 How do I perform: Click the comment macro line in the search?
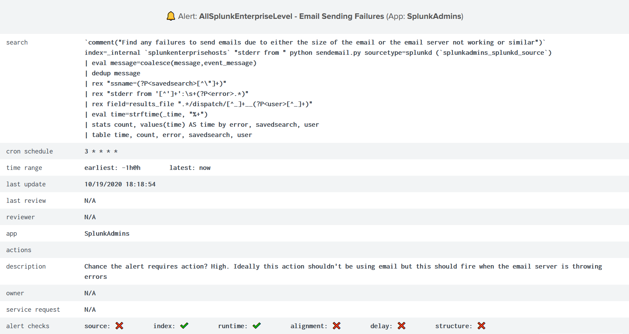(315, 42)
